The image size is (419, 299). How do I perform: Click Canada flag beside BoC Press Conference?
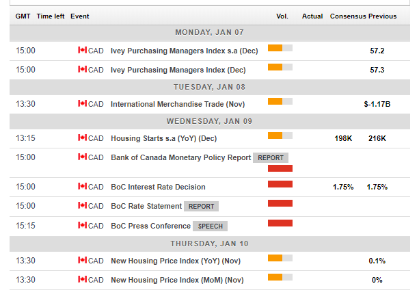(83, 226)
